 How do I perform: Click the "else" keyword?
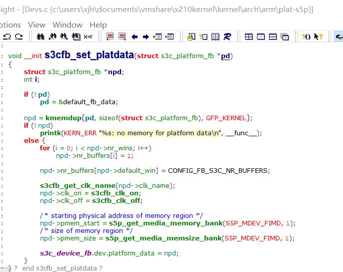pos(31,141)
